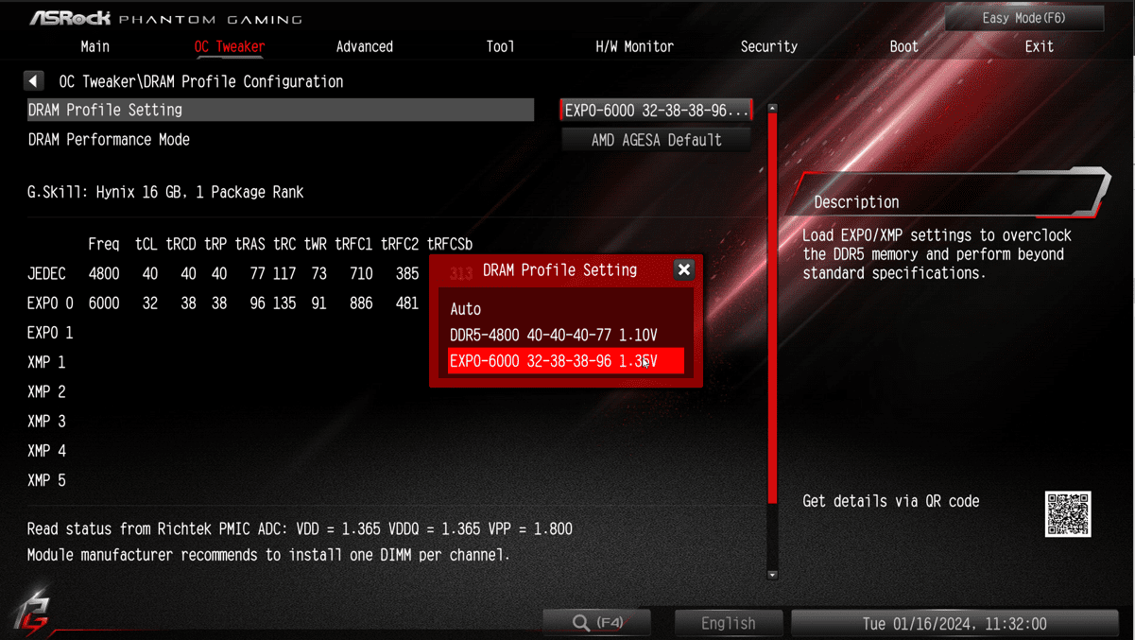Click the XMP 1 row label

pos(46,362)
